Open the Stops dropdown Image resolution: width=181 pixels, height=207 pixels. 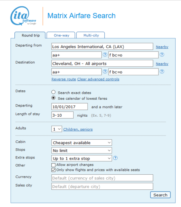pyautogui.click(x=81, y=151)
